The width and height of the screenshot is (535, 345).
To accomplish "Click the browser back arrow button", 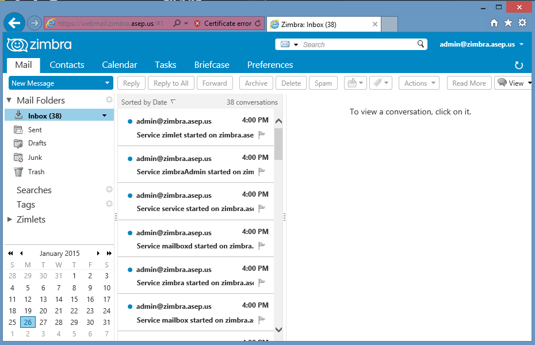I will [14, 23].
